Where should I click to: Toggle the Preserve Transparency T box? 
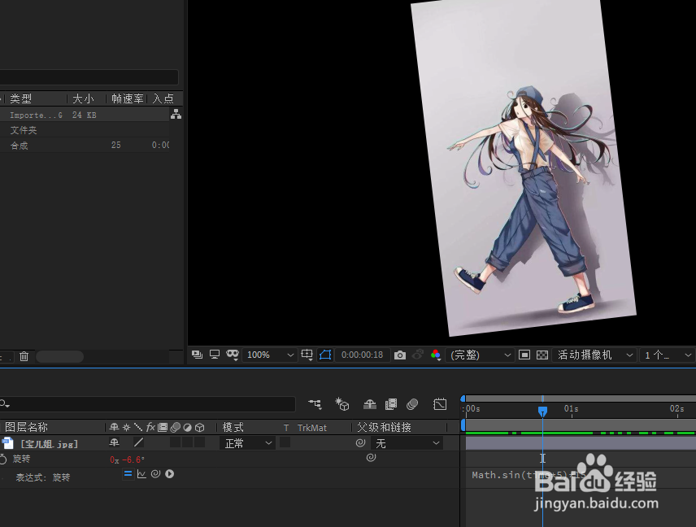click(x=285, y=442)
